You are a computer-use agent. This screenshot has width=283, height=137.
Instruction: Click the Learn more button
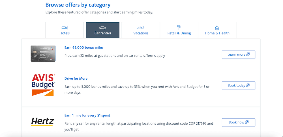click(238, 55)
